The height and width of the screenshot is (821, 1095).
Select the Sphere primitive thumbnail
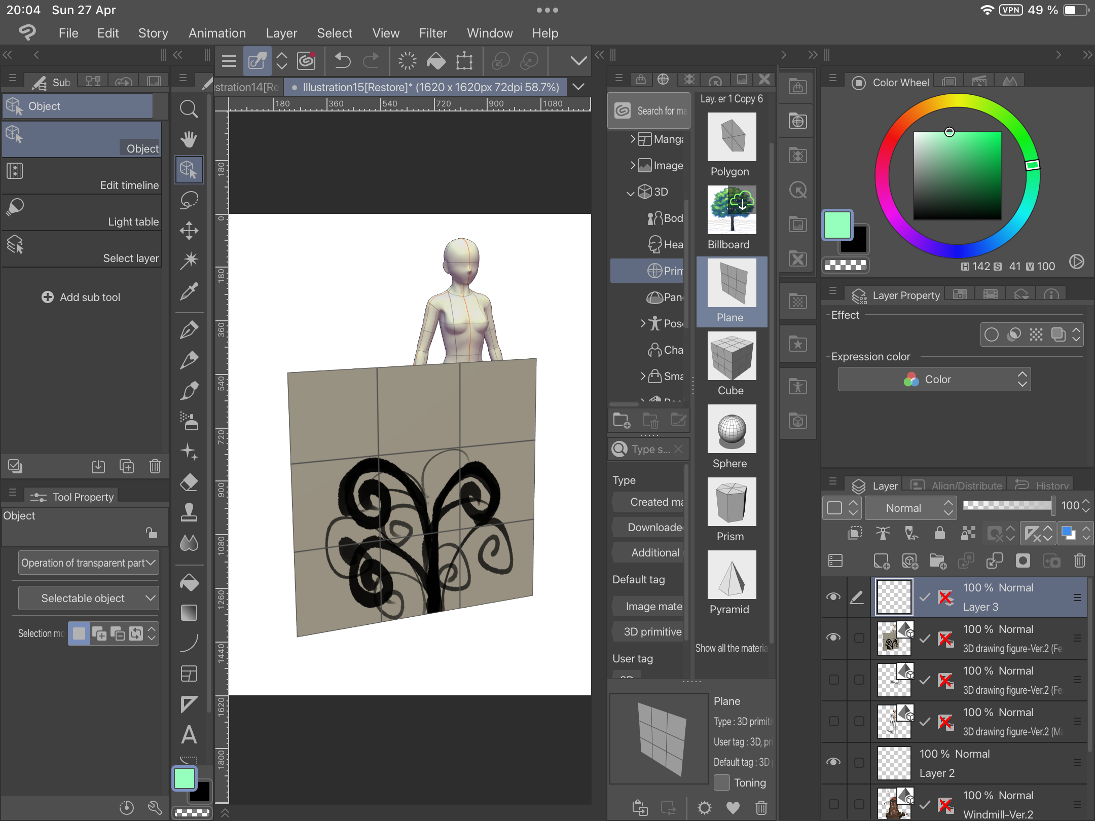[x=731, y=429]
